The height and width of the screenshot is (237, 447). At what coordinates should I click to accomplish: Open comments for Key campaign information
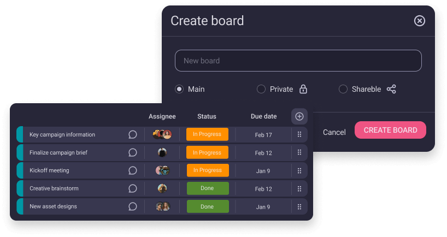pyautogui.click(x=132, y=135)
